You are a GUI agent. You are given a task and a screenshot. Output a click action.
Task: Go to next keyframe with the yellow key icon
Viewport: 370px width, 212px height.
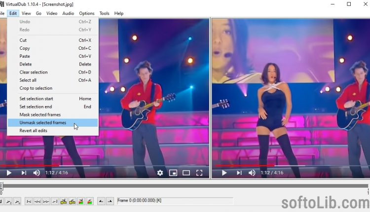pos(72,202)
